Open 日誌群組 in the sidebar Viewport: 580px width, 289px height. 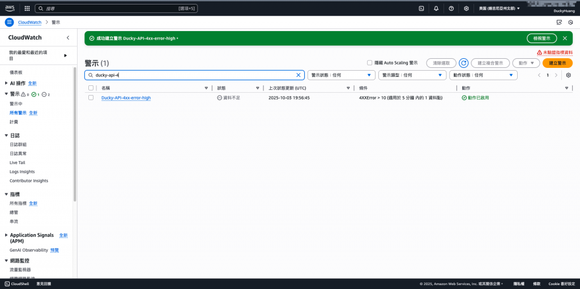(x=18, y=144)
